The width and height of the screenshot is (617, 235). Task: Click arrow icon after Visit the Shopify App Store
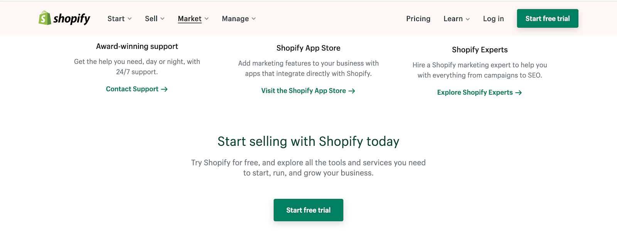click(x=352, y=91)
